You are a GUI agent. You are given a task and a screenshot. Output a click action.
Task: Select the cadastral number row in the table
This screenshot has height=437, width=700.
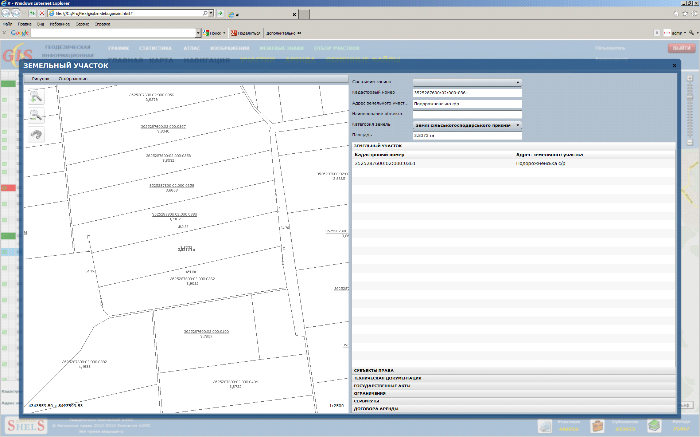(385, 164)
